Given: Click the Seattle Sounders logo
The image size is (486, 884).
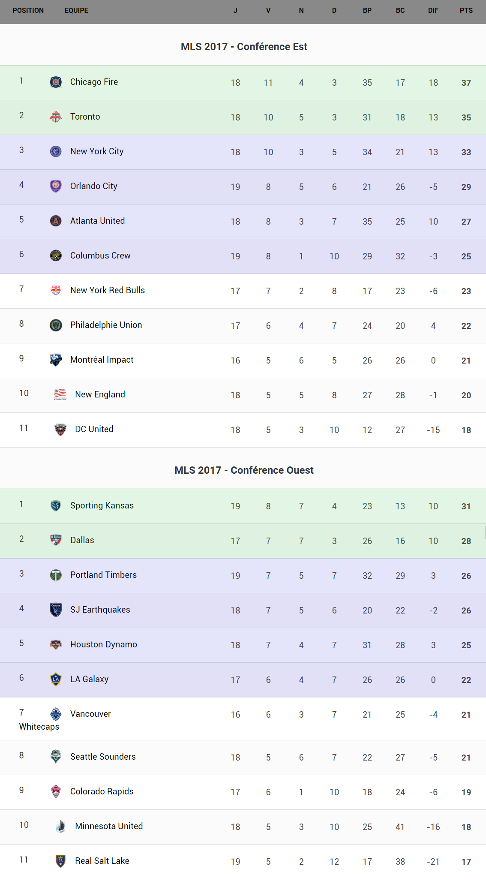Looking at the screenshot, I should [56, 757].
